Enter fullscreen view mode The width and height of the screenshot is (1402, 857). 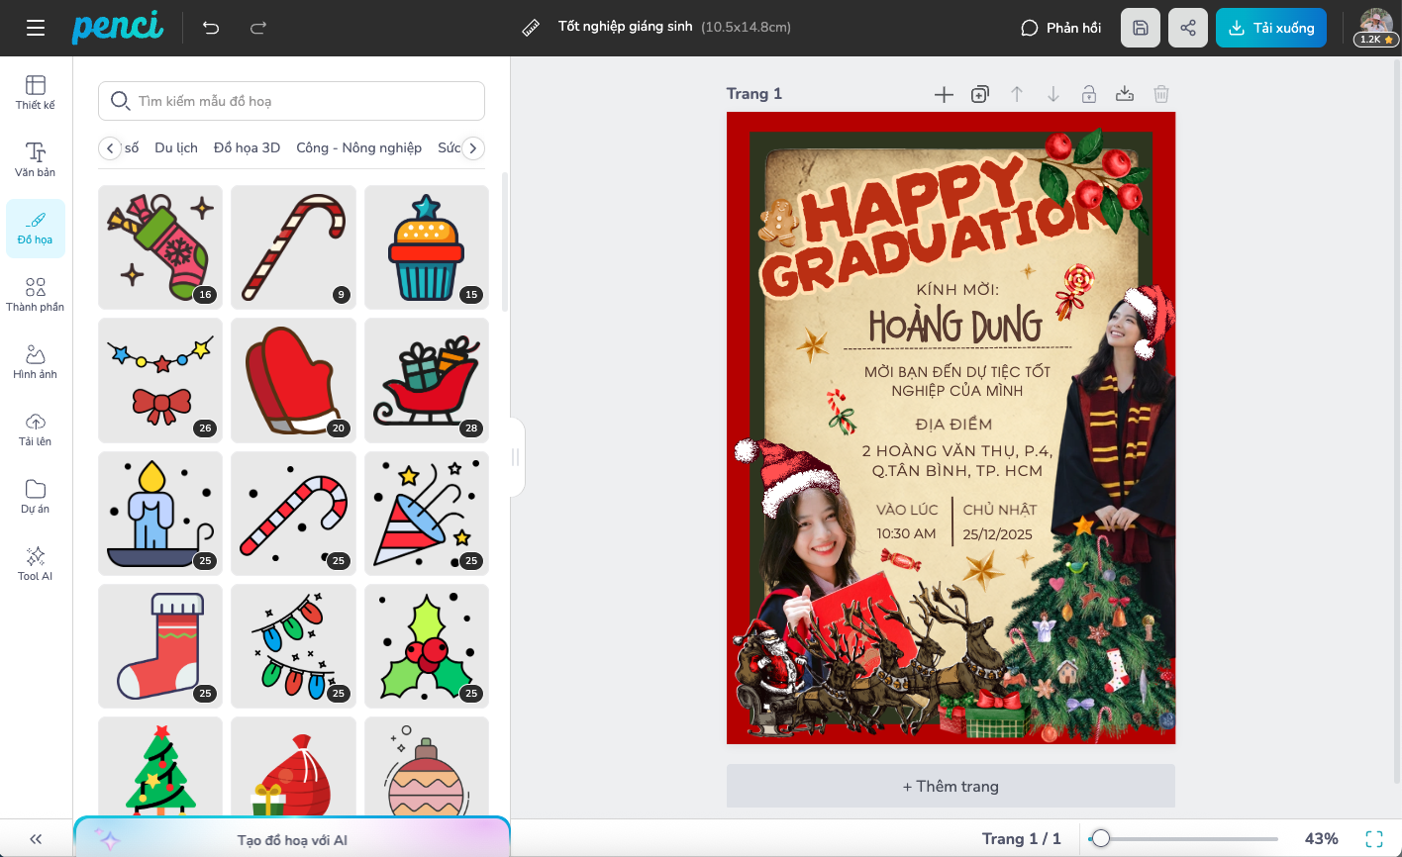tap(1374, 839)
